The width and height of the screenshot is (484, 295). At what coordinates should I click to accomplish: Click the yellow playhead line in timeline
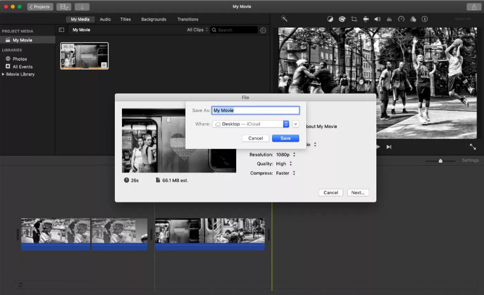point(272,246)
